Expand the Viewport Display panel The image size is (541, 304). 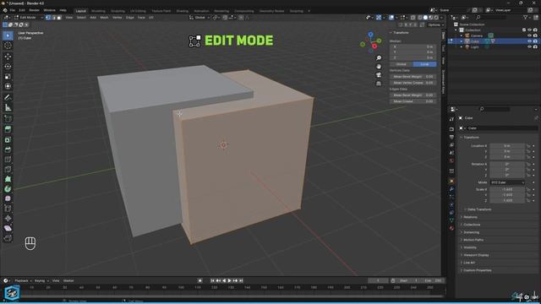475,255
